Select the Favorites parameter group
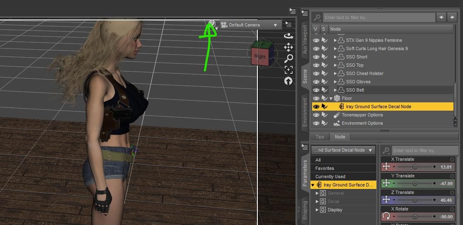The image size is (463, 225). pyautogui.click(x=343, y=168)
